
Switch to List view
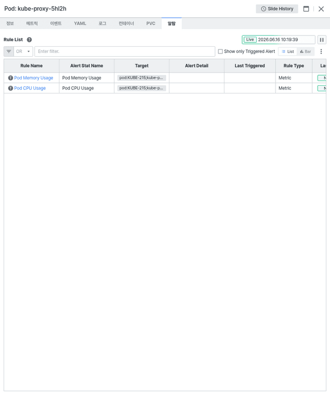point(288,51)
